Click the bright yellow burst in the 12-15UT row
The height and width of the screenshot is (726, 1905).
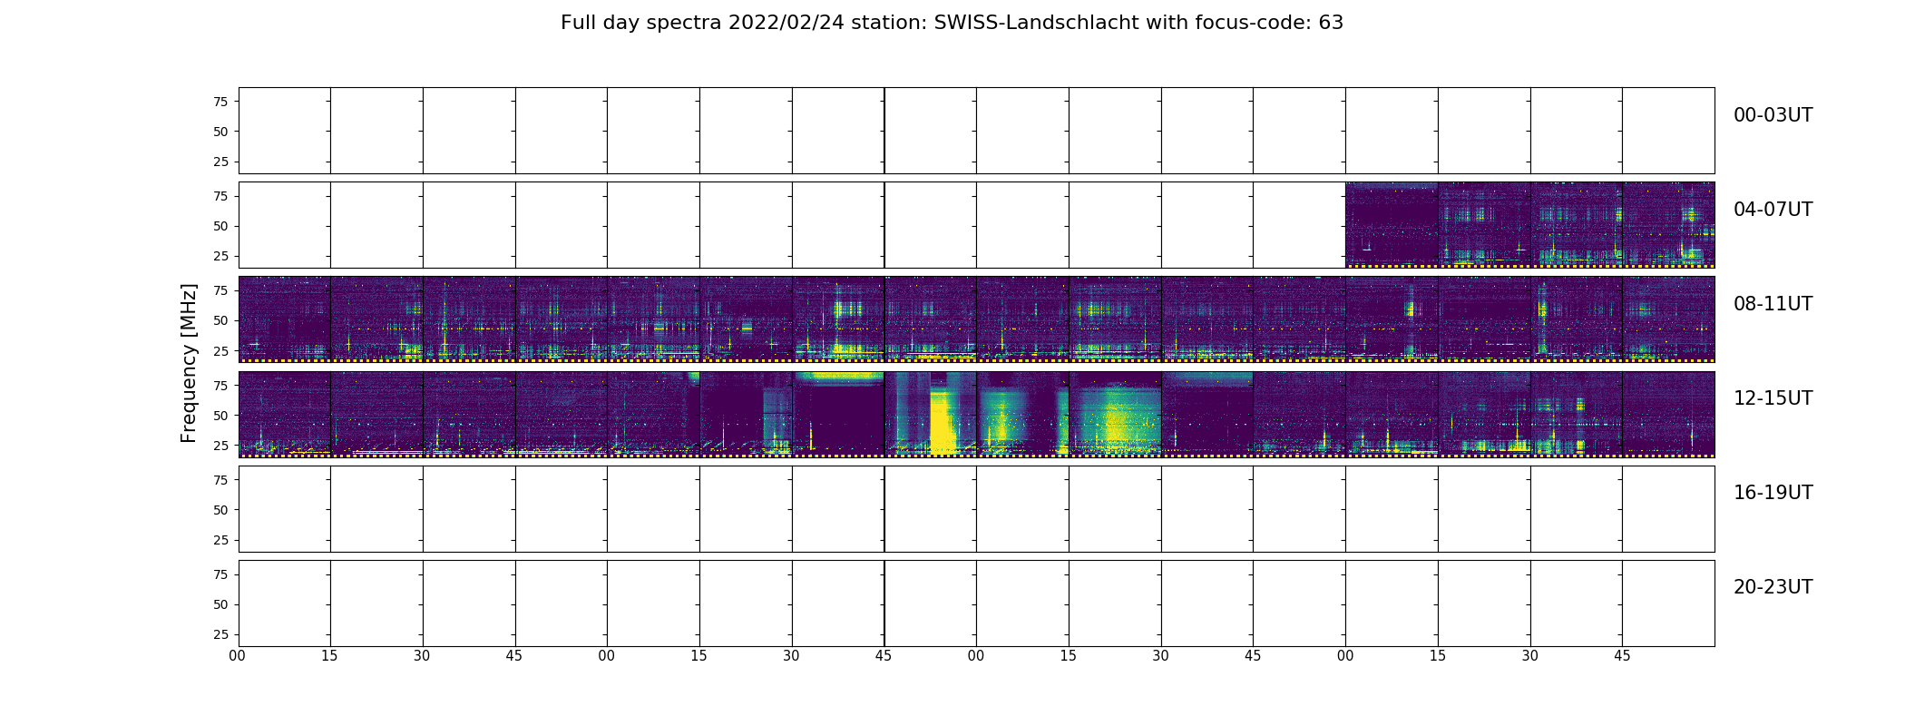coord(943,422)
